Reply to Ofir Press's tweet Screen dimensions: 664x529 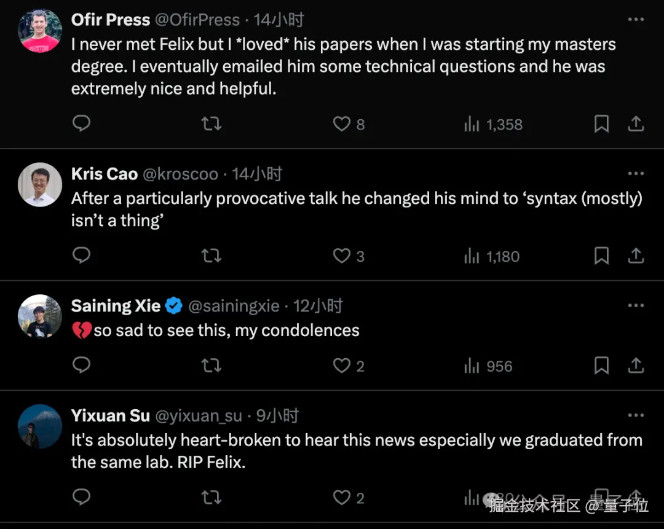81,123
